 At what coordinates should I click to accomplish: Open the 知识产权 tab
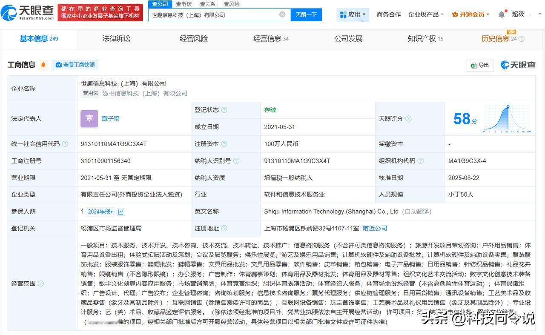425,39
